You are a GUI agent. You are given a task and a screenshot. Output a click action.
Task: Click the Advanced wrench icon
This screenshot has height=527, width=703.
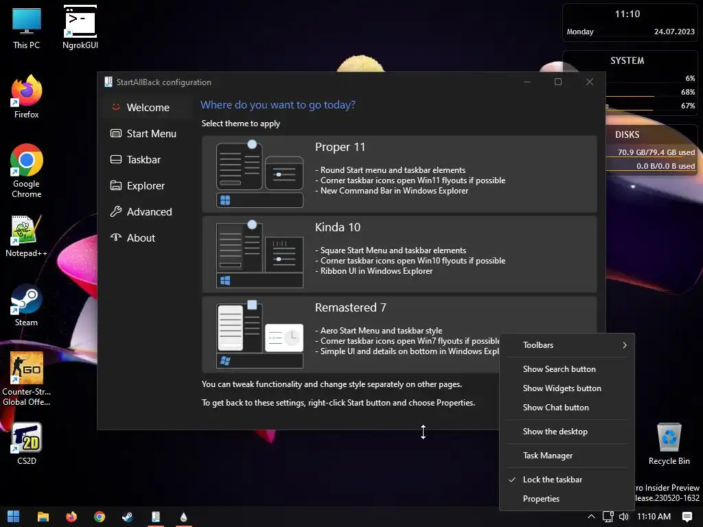pos(115,211)
